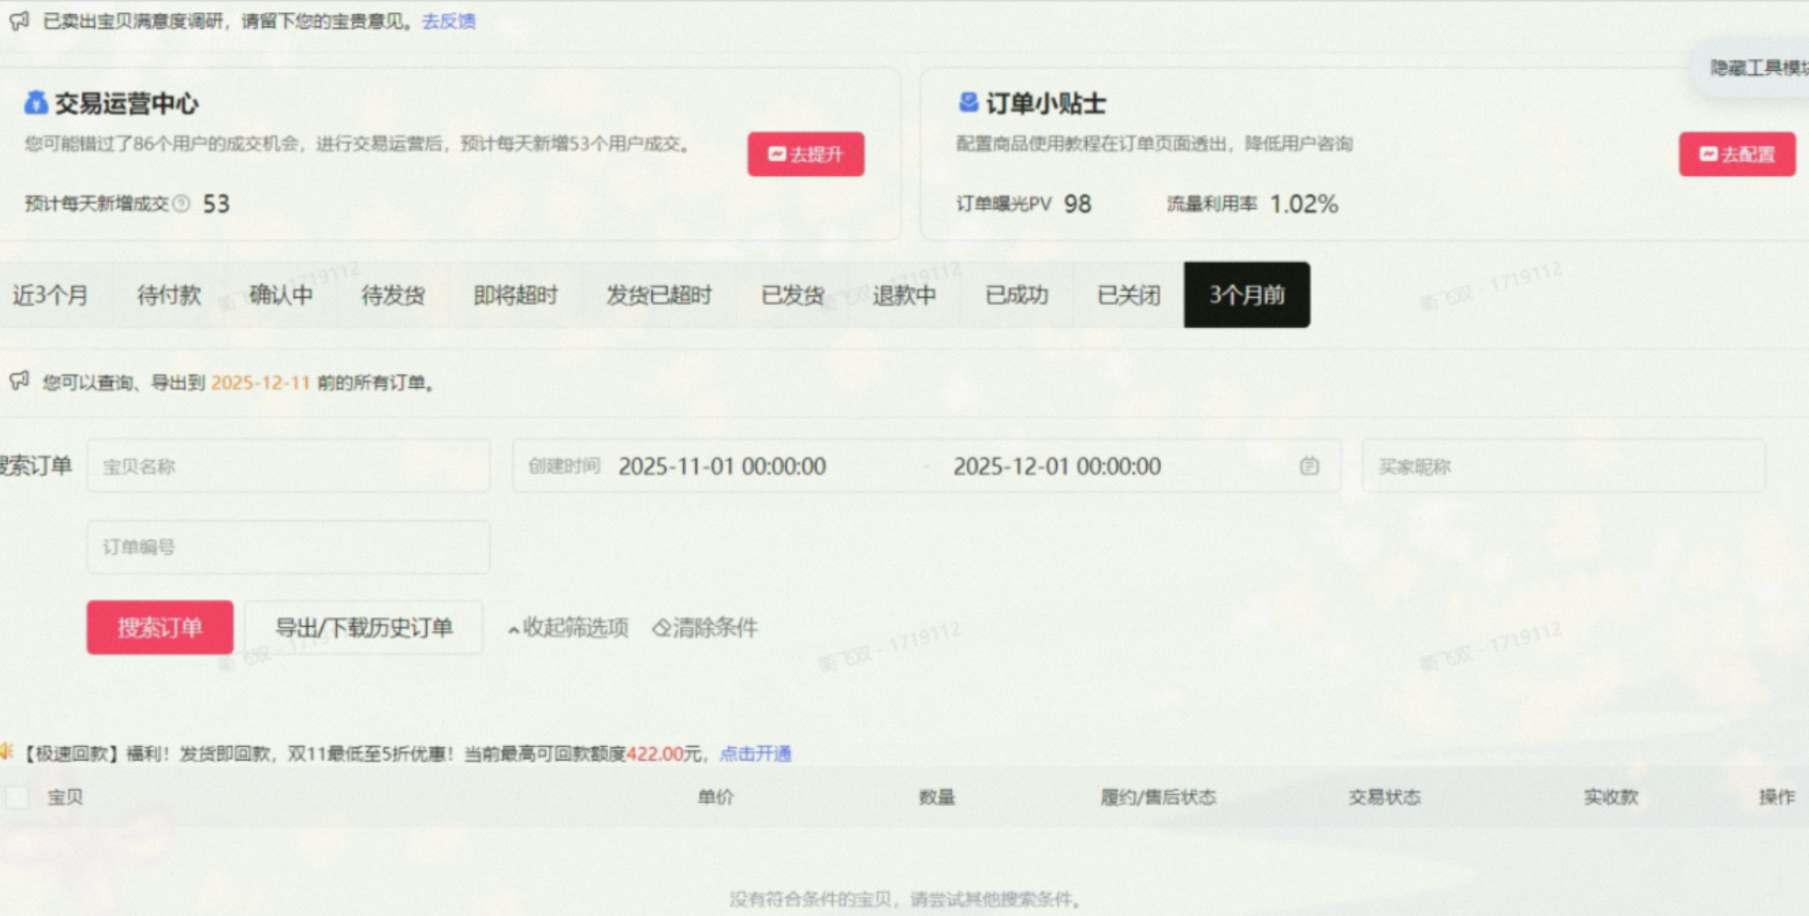Focus the 买家昵称 input field
The image size is (1809, 916).
tap(1564, 466)
